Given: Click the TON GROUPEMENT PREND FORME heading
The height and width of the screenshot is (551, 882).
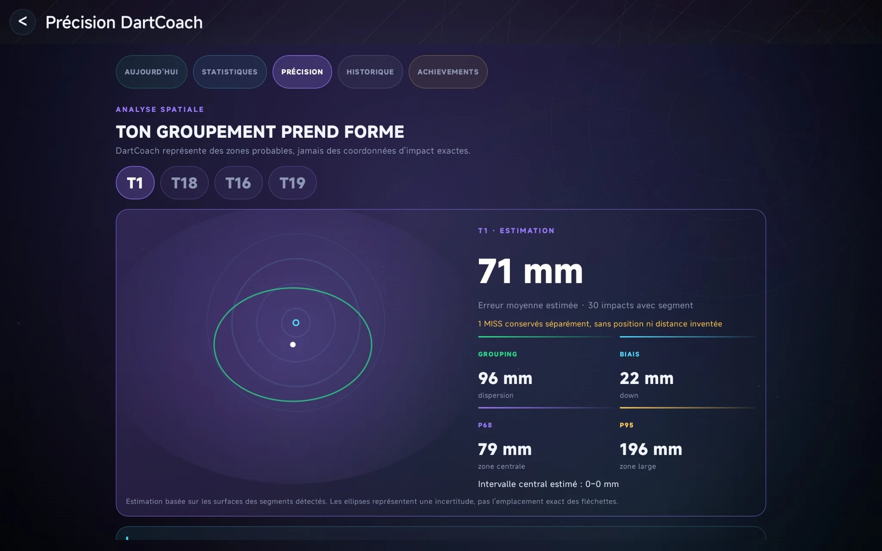Looking at the screenshot, I should point(260,132).
